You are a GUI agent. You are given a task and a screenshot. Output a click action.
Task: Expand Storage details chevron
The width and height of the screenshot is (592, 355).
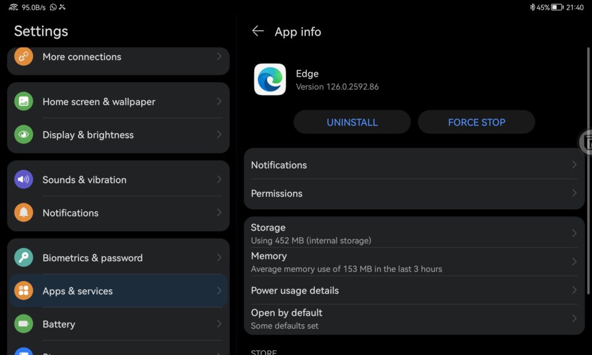pyautogui.click(x=574, y=234)
